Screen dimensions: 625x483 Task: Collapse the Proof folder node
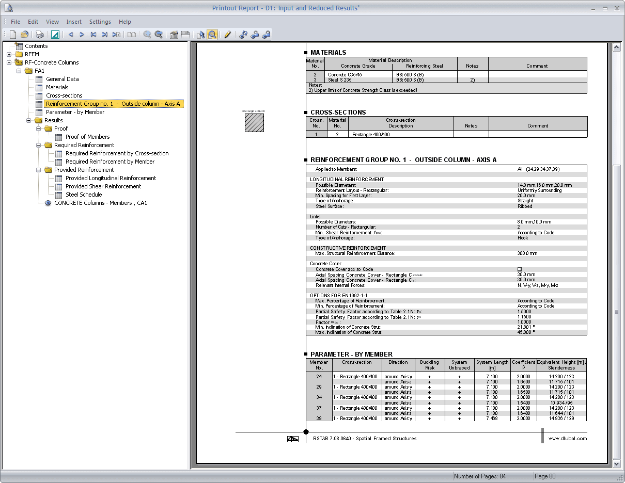point(39,128)
